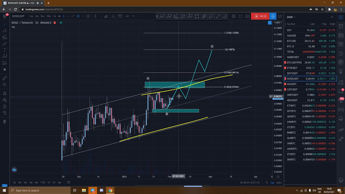Open Chrome from the Windows taskbar
The height and width of the screenshot is (194, 345).
[110, 190]
